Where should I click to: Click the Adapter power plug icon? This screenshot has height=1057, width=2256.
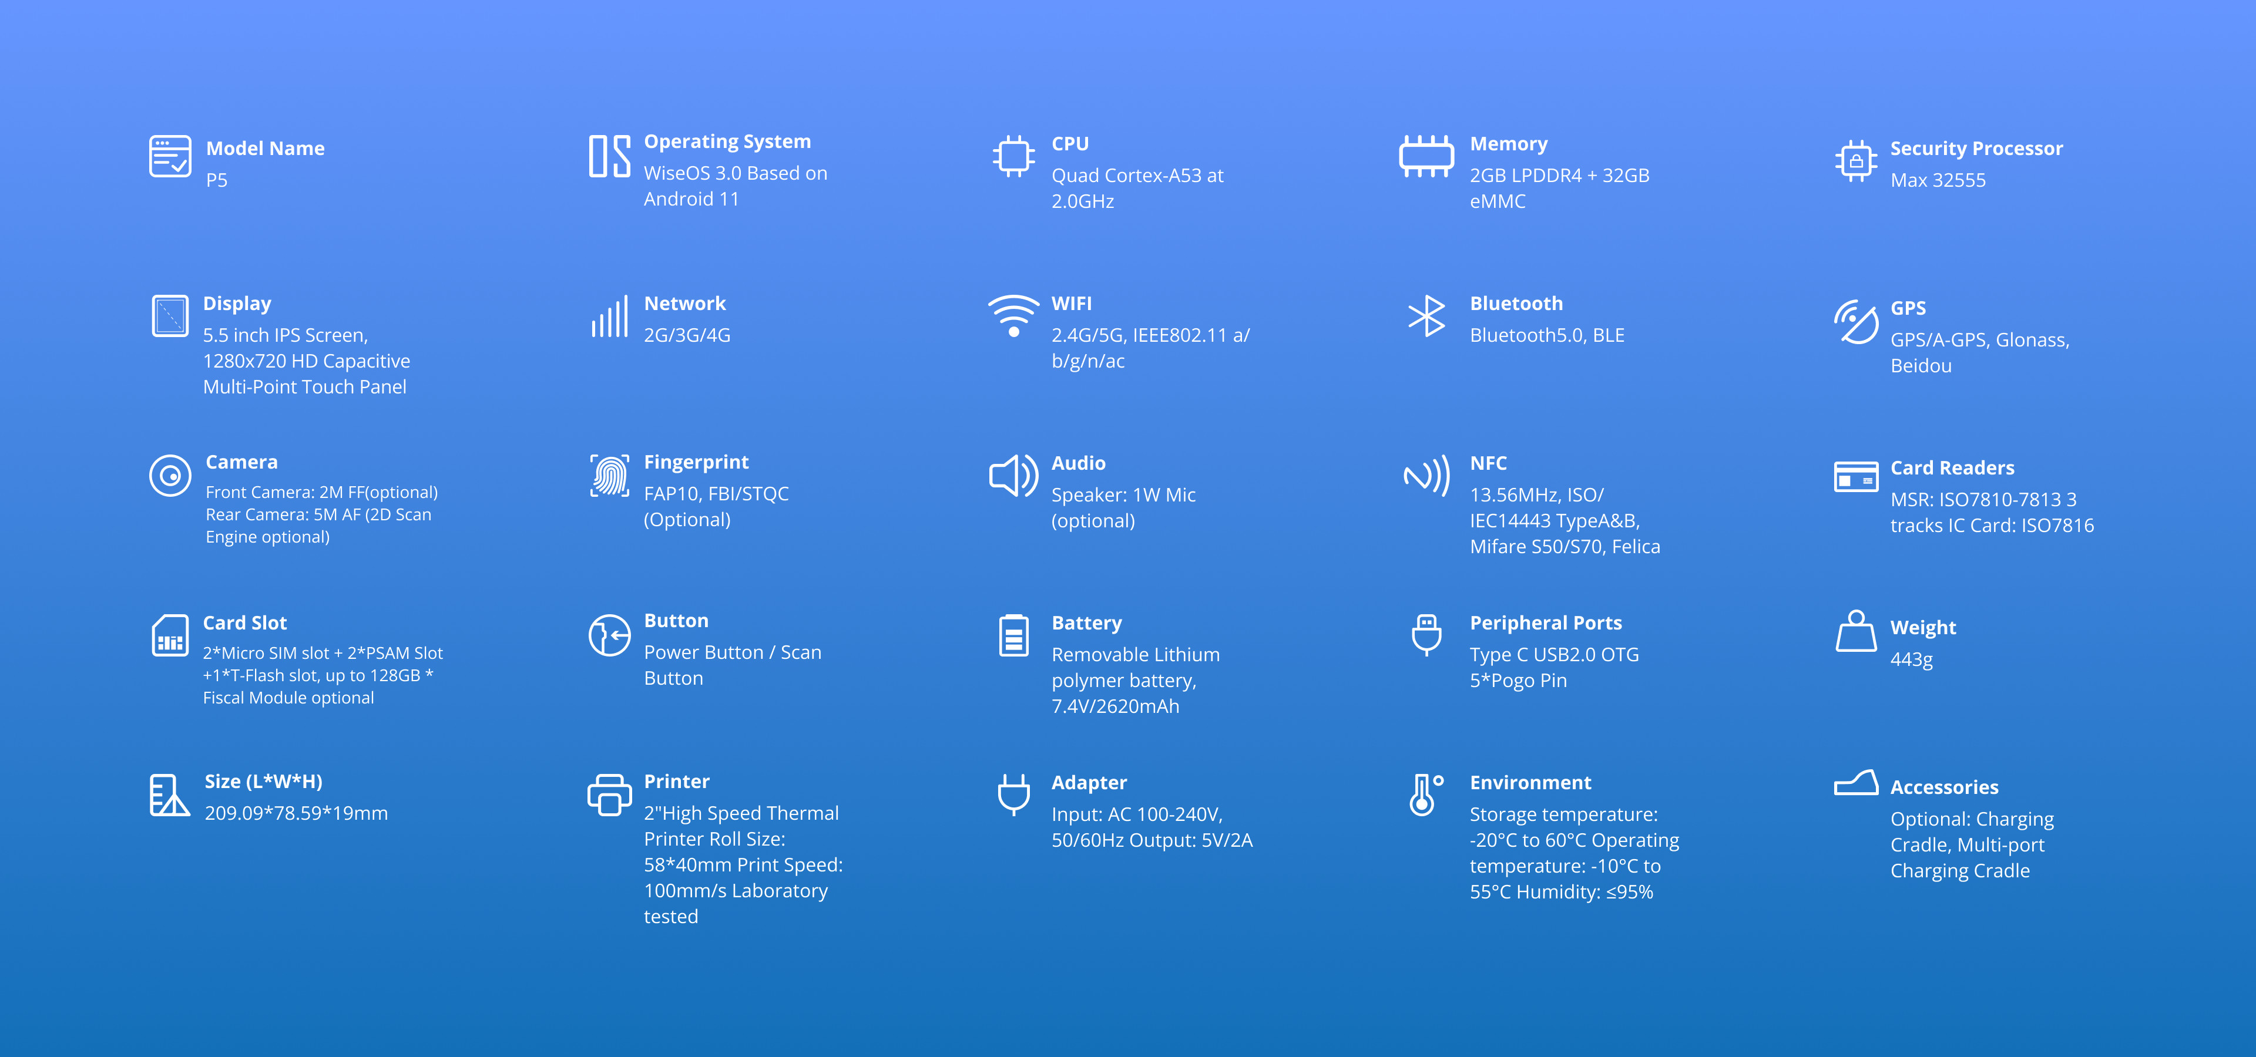pos(1013,795)
